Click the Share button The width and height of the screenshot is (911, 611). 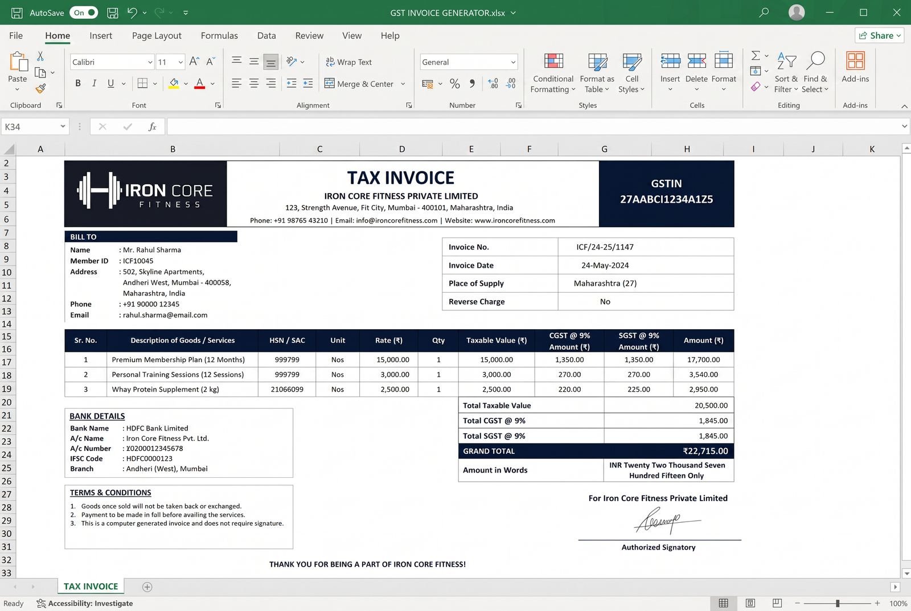point(880,35)
